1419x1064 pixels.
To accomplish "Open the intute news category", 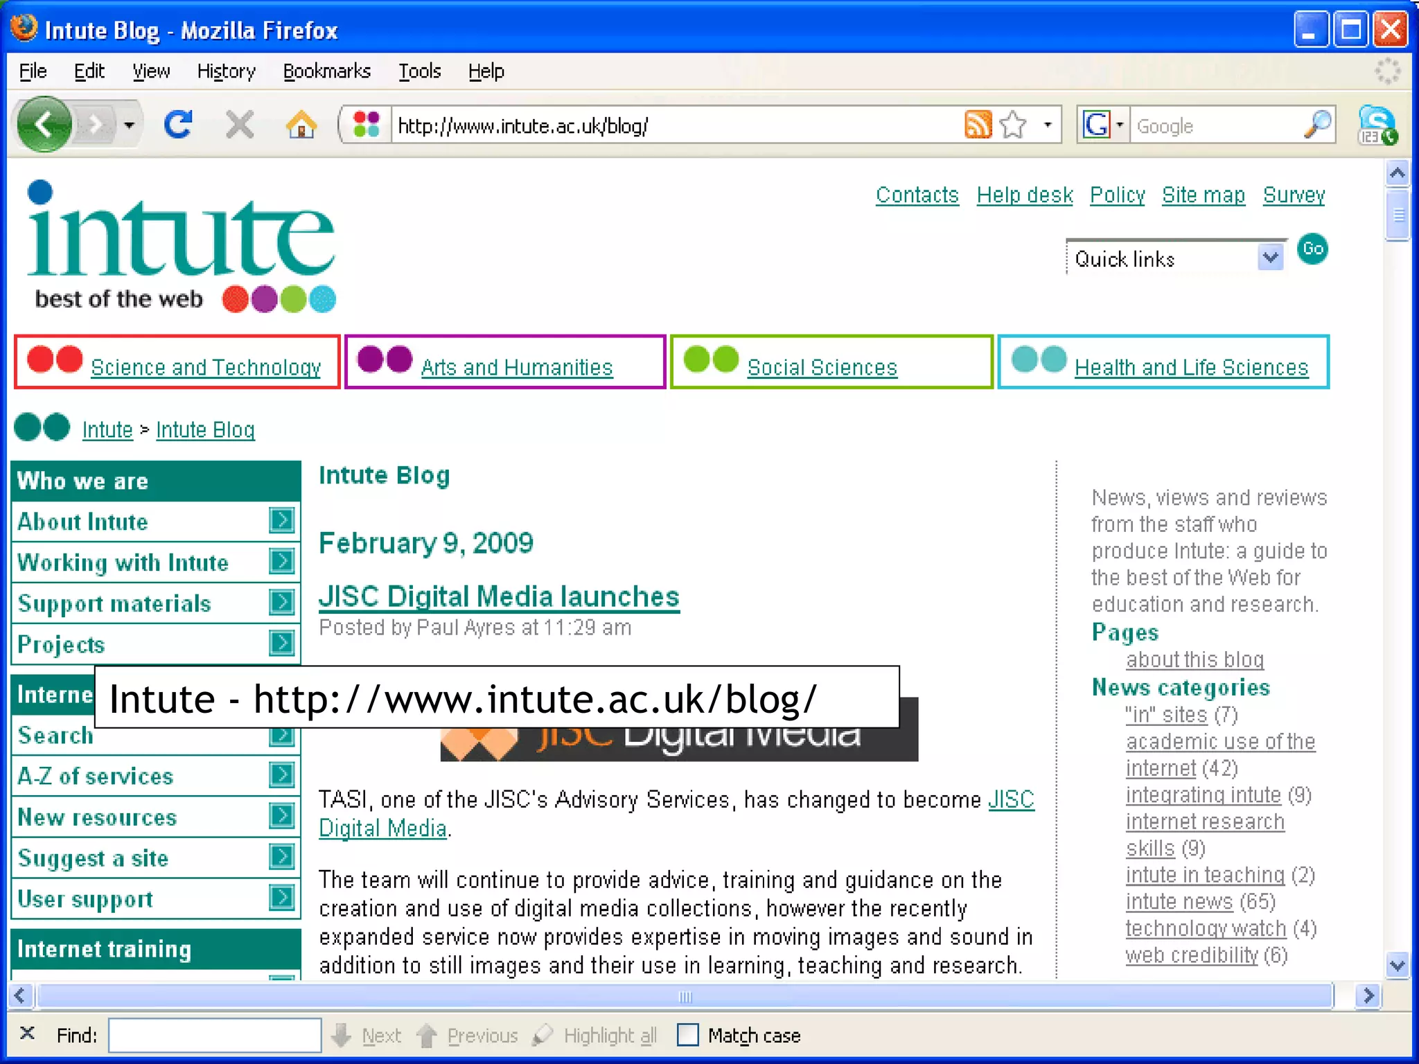I will pyautogui.click(x=1179, y=901).
